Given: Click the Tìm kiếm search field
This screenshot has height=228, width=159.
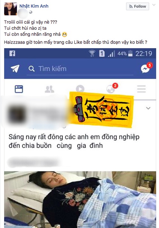Looking at the screenshot, I should pos(80,69).
